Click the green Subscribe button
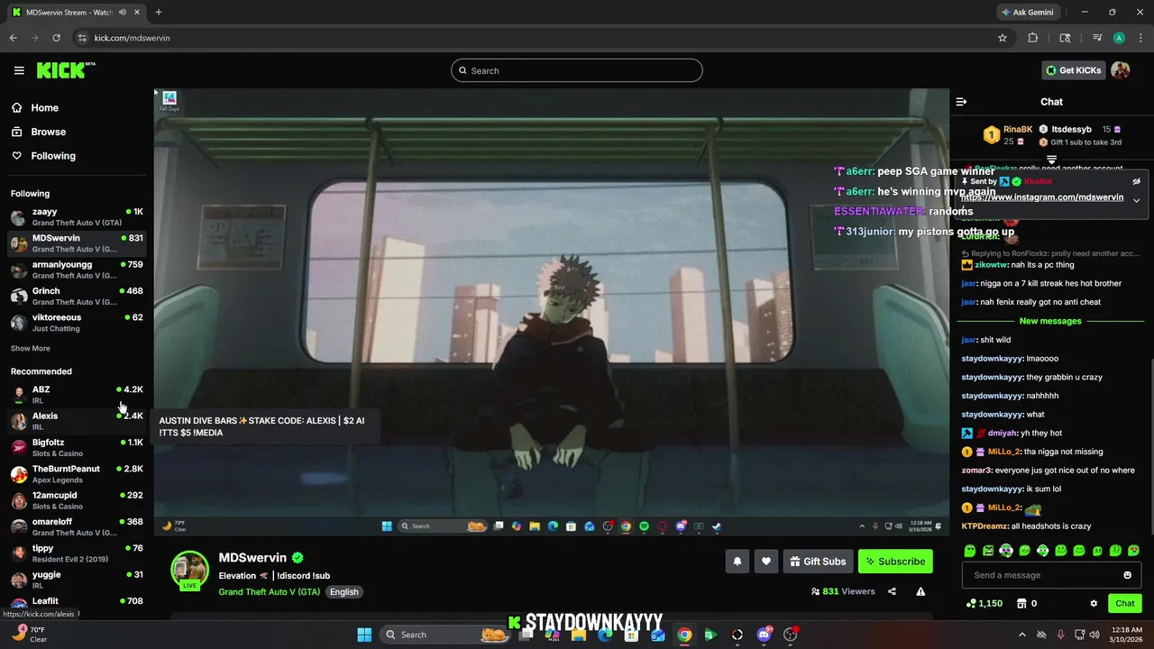Screen dimensions: 1154x649 coord(895,561)
